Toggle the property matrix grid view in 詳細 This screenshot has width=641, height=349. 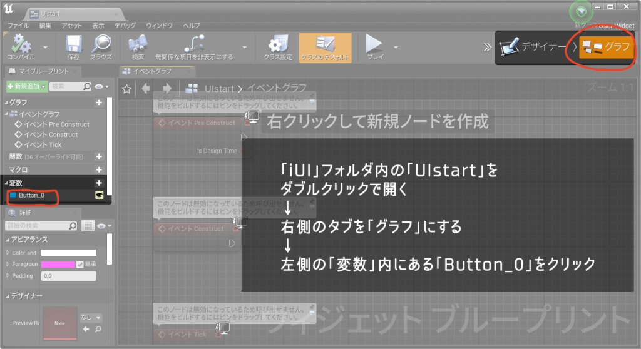(x=88, y=225)
